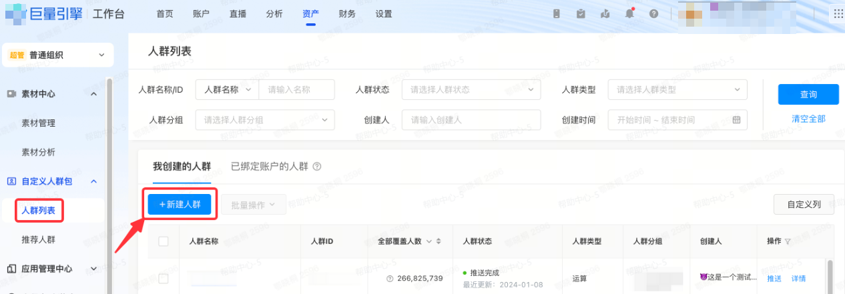Open 素材管理 in sidebar
Viewport: 845px width, 294px height.
click(x=39, y=123)
